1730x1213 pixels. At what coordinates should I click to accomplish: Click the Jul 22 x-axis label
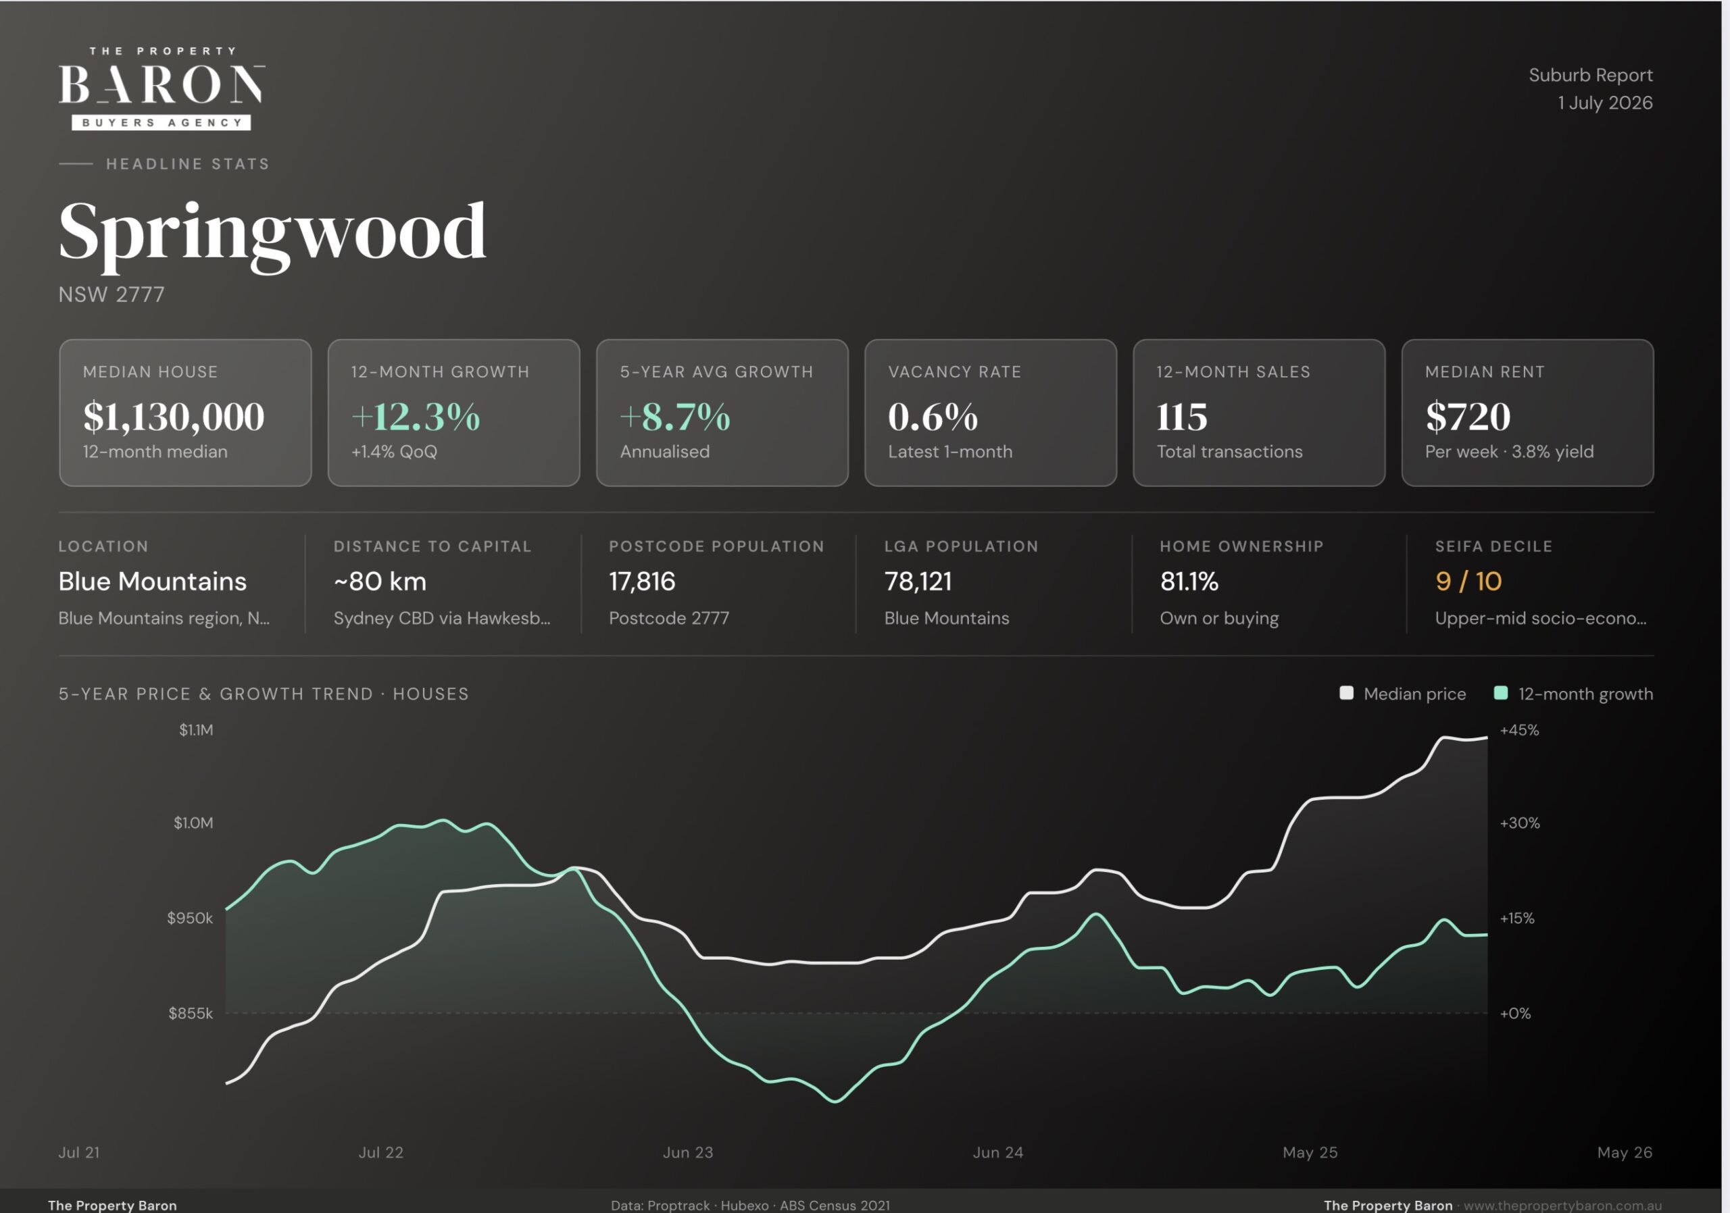(x=380, y=1152)
